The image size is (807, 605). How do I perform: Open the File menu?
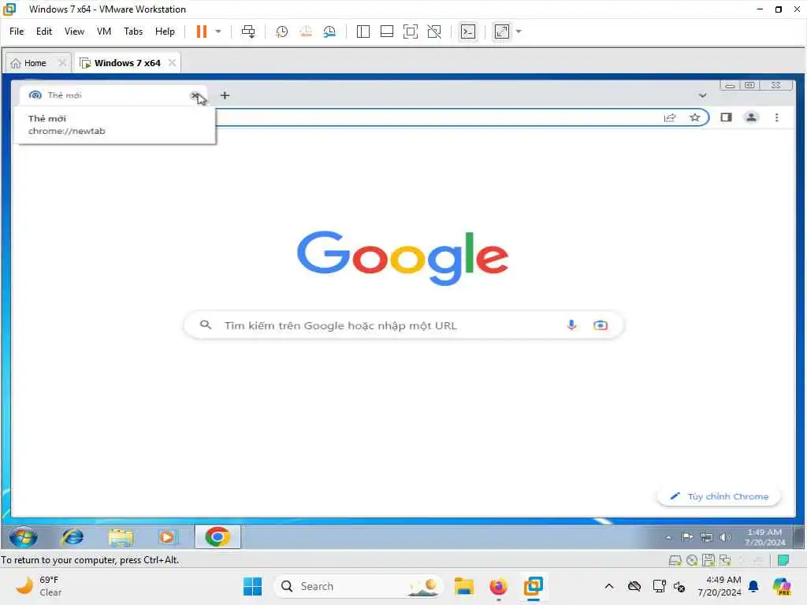[17, 32]
